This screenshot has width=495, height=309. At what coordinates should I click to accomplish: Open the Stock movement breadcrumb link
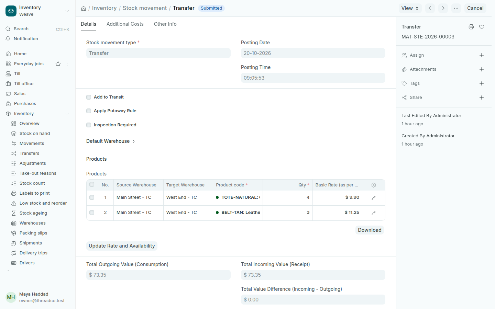145,8
